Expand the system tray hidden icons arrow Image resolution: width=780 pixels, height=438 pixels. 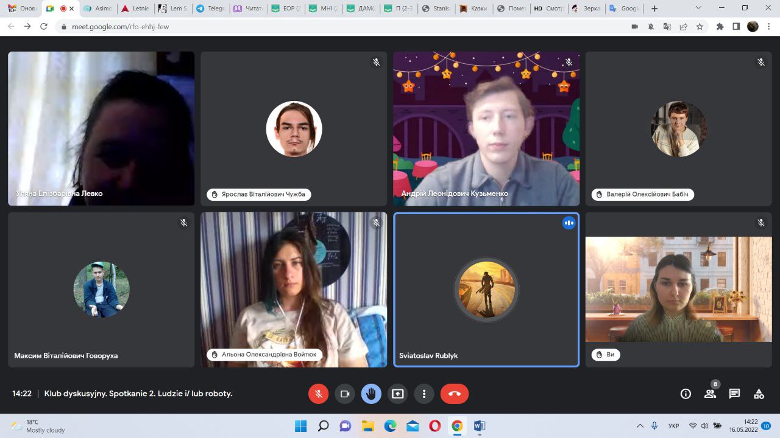point(640,426)
